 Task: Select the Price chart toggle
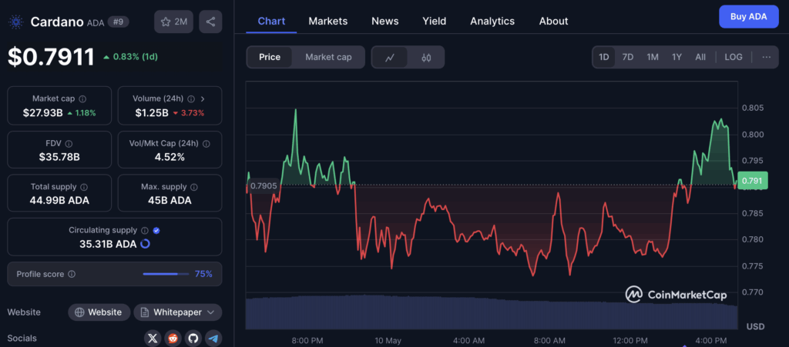270,57
